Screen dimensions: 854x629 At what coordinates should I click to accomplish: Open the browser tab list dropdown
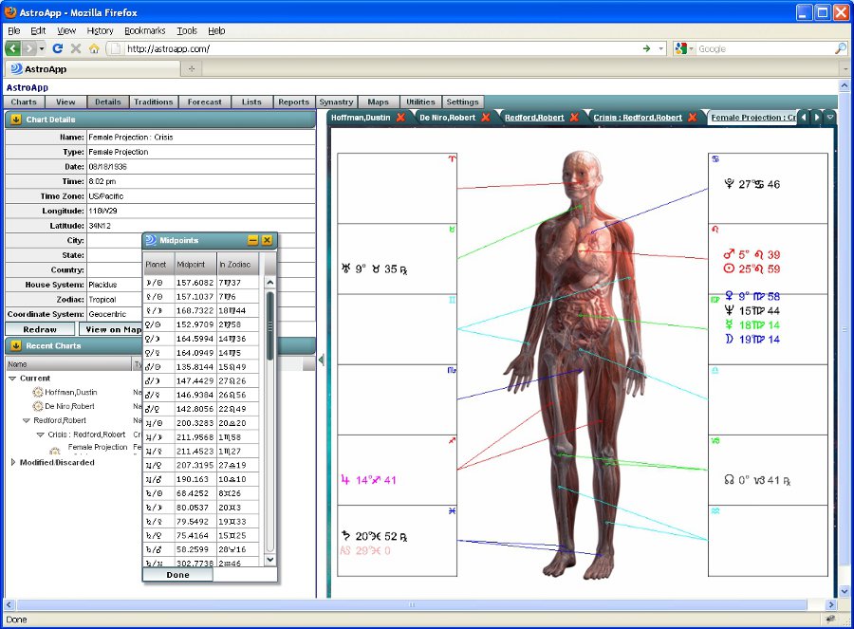[845, 69]
